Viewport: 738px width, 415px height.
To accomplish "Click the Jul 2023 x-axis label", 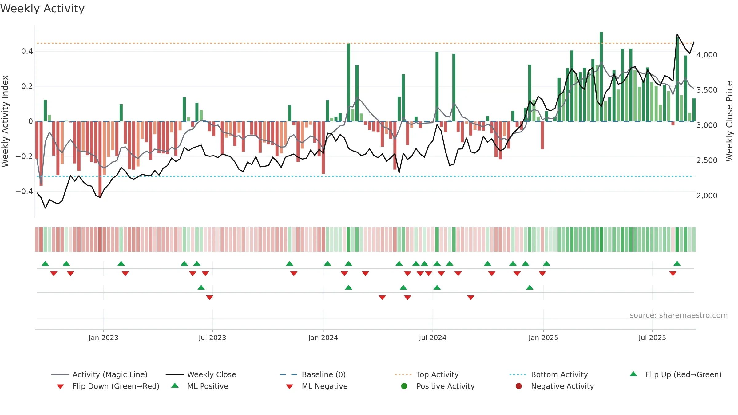I will coord(212,338).
